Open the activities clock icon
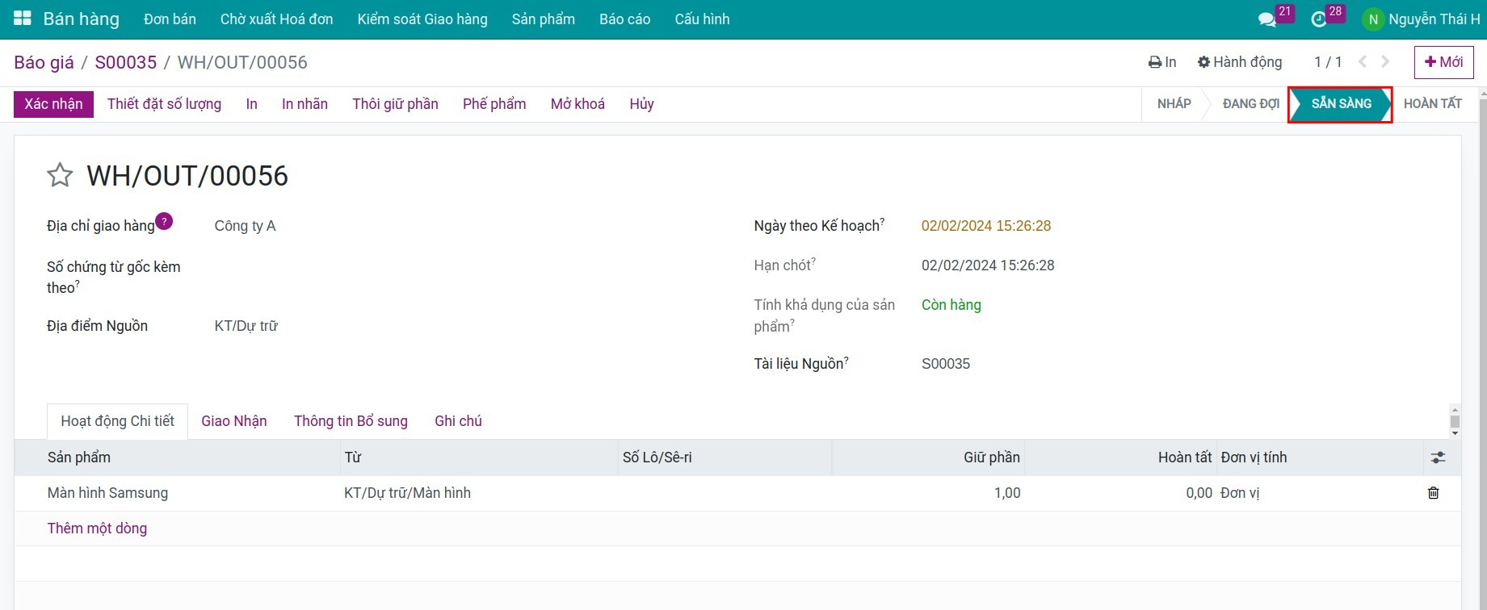The image size is (1487, 610). 1318,19
